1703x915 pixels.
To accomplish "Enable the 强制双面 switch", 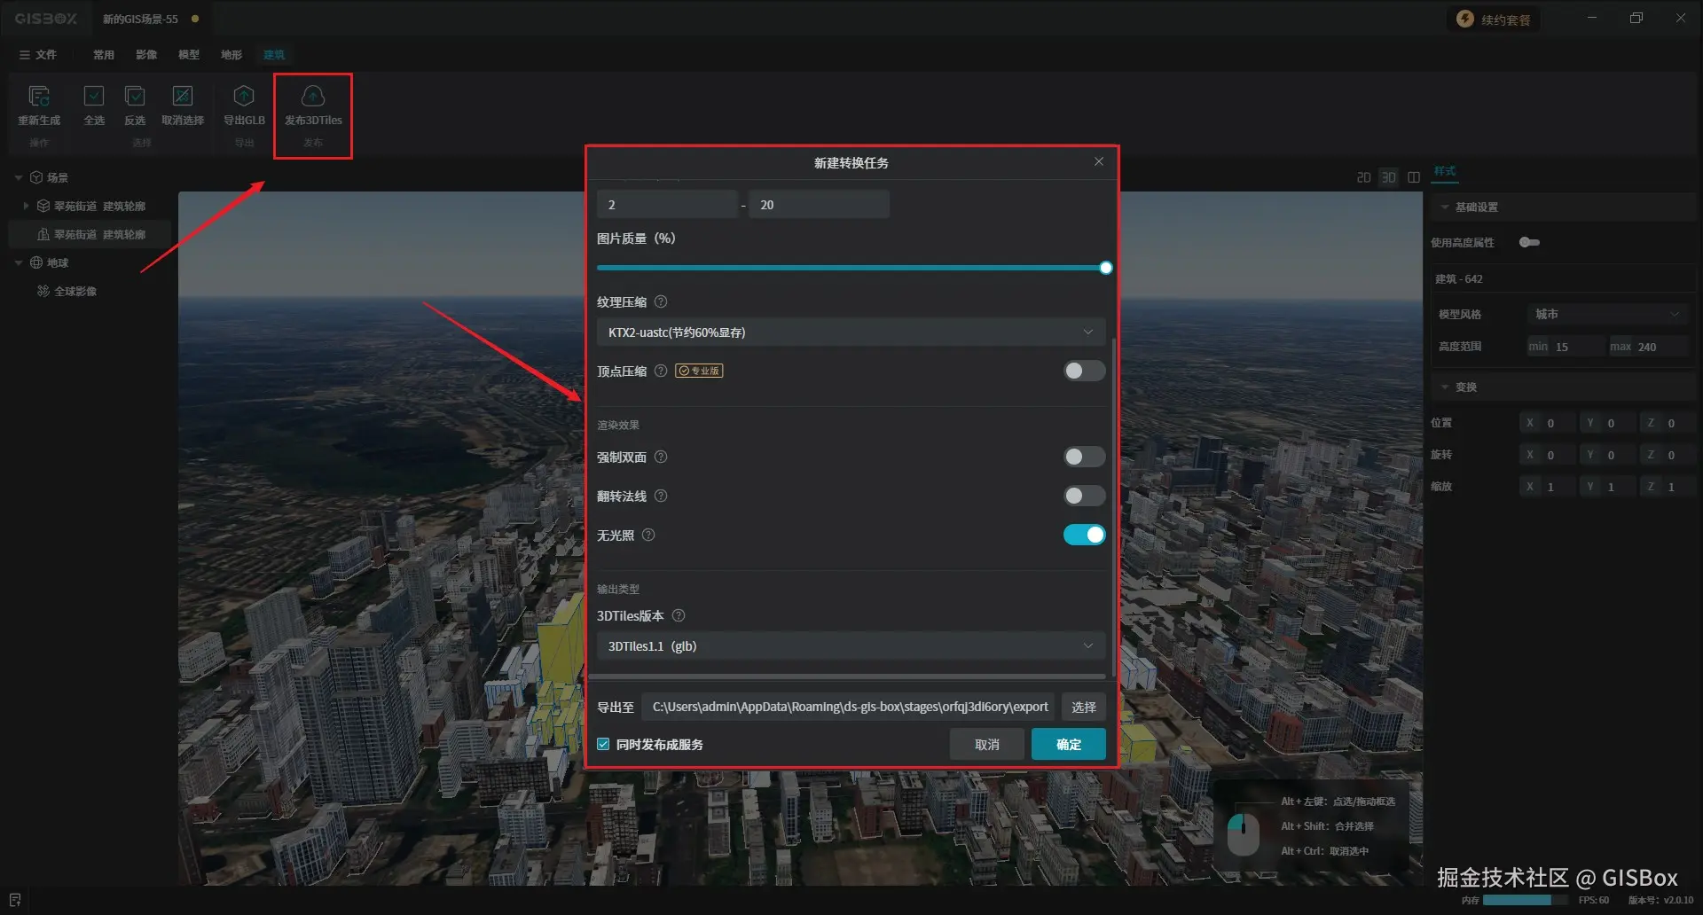I will coord(1084,457).
